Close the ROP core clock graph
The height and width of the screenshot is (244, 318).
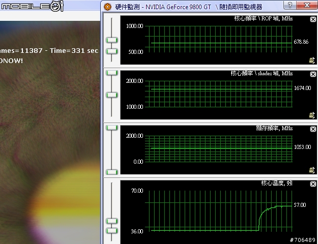tap(313, 19)
